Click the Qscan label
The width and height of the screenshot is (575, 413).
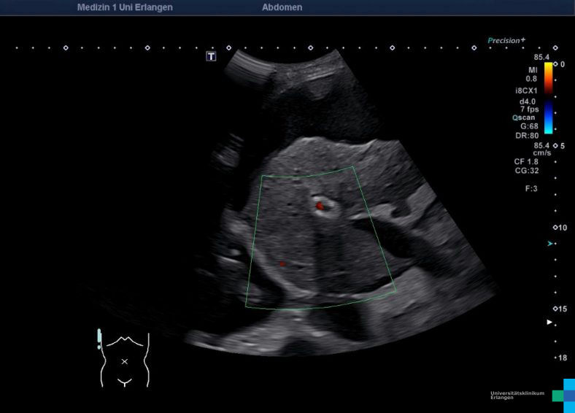523,117
